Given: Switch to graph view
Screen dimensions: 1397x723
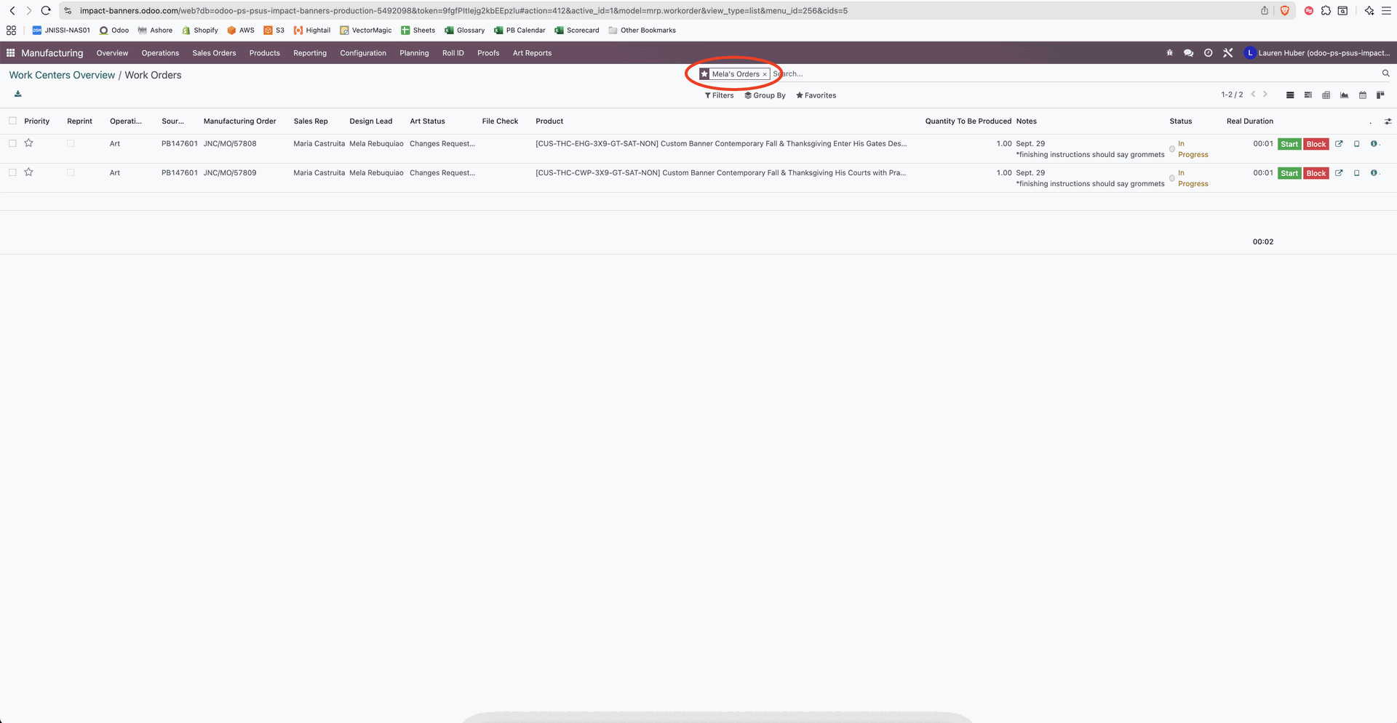Looking at the screenshot, I should pos(1344,95).
